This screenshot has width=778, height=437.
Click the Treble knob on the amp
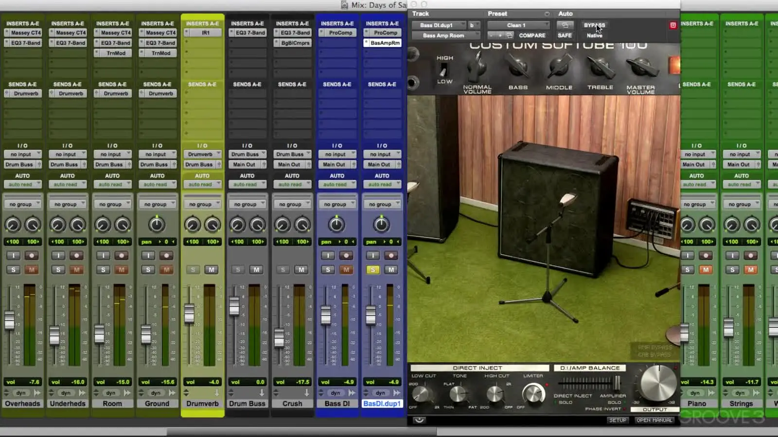pyautogui.click(x=600, y=67)
